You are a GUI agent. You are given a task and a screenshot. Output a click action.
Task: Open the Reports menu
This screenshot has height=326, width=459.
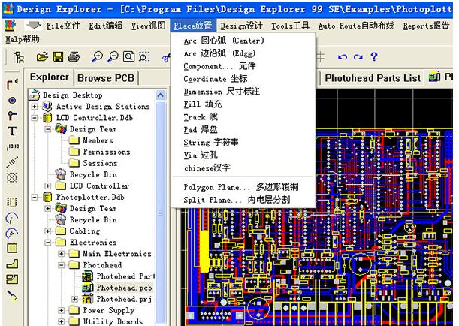[426, 26]
